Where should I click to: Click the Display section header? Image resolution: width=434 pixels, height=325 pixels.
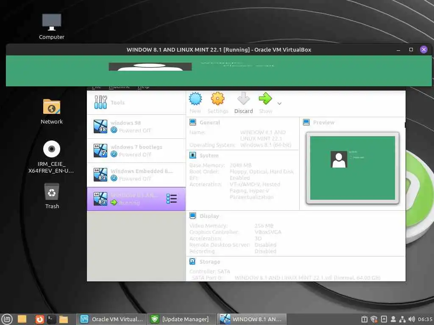tap(209, 216)
